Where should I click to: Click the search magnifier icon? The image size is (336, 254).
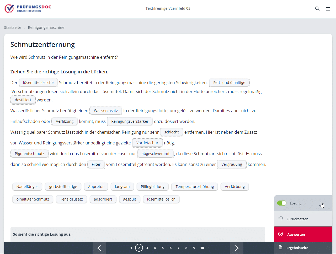(317, 9)
